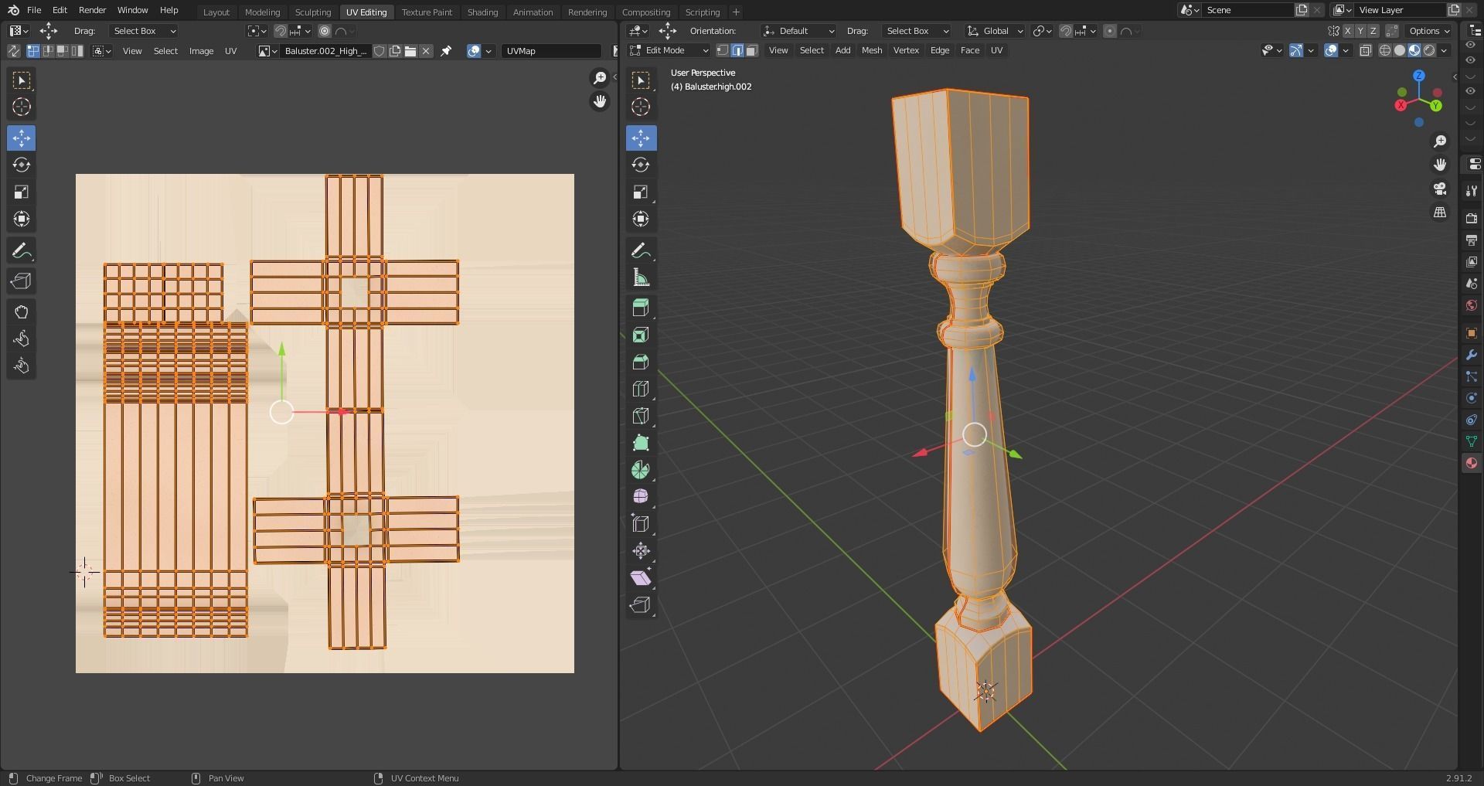Open image from folder icon button
Screen dimensions: 1484x786
point(410,51)
